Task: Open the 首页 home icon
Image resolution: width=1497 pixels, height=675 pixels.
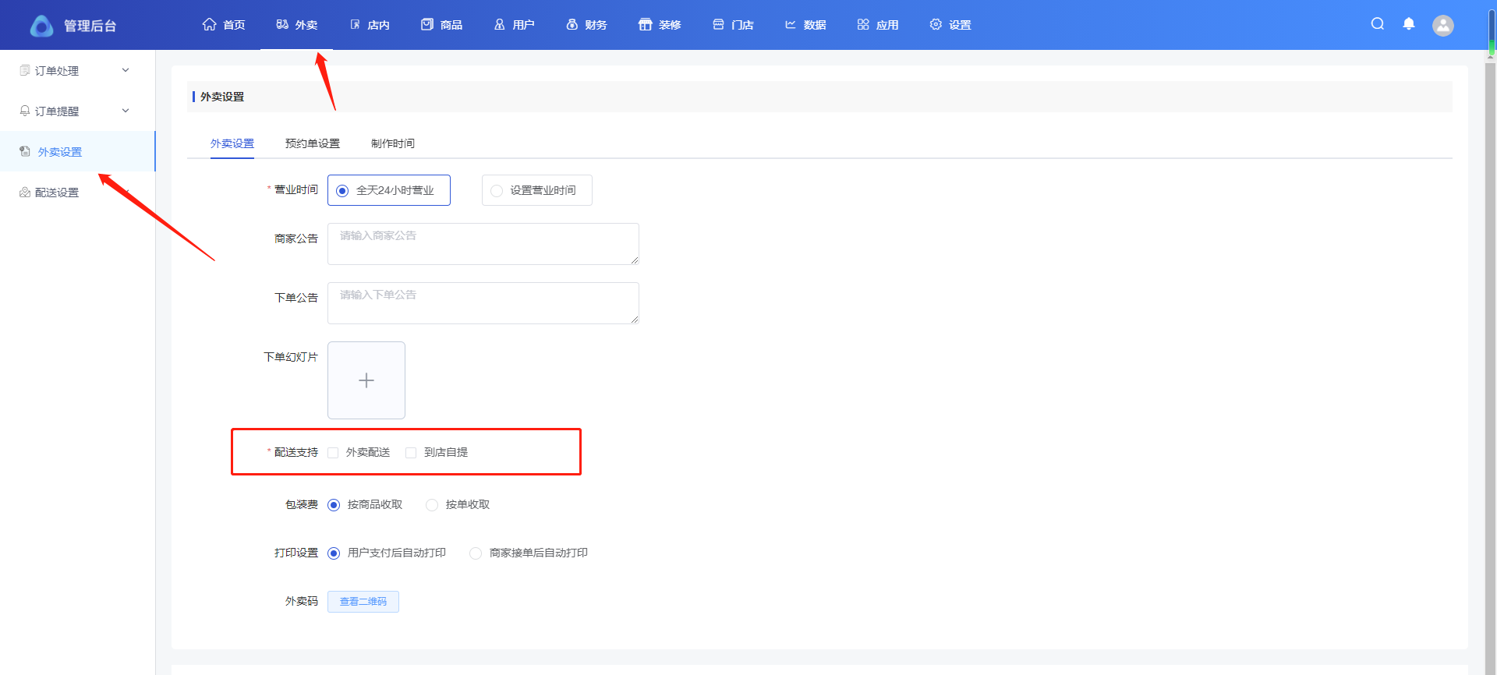Action: (209, 24)
